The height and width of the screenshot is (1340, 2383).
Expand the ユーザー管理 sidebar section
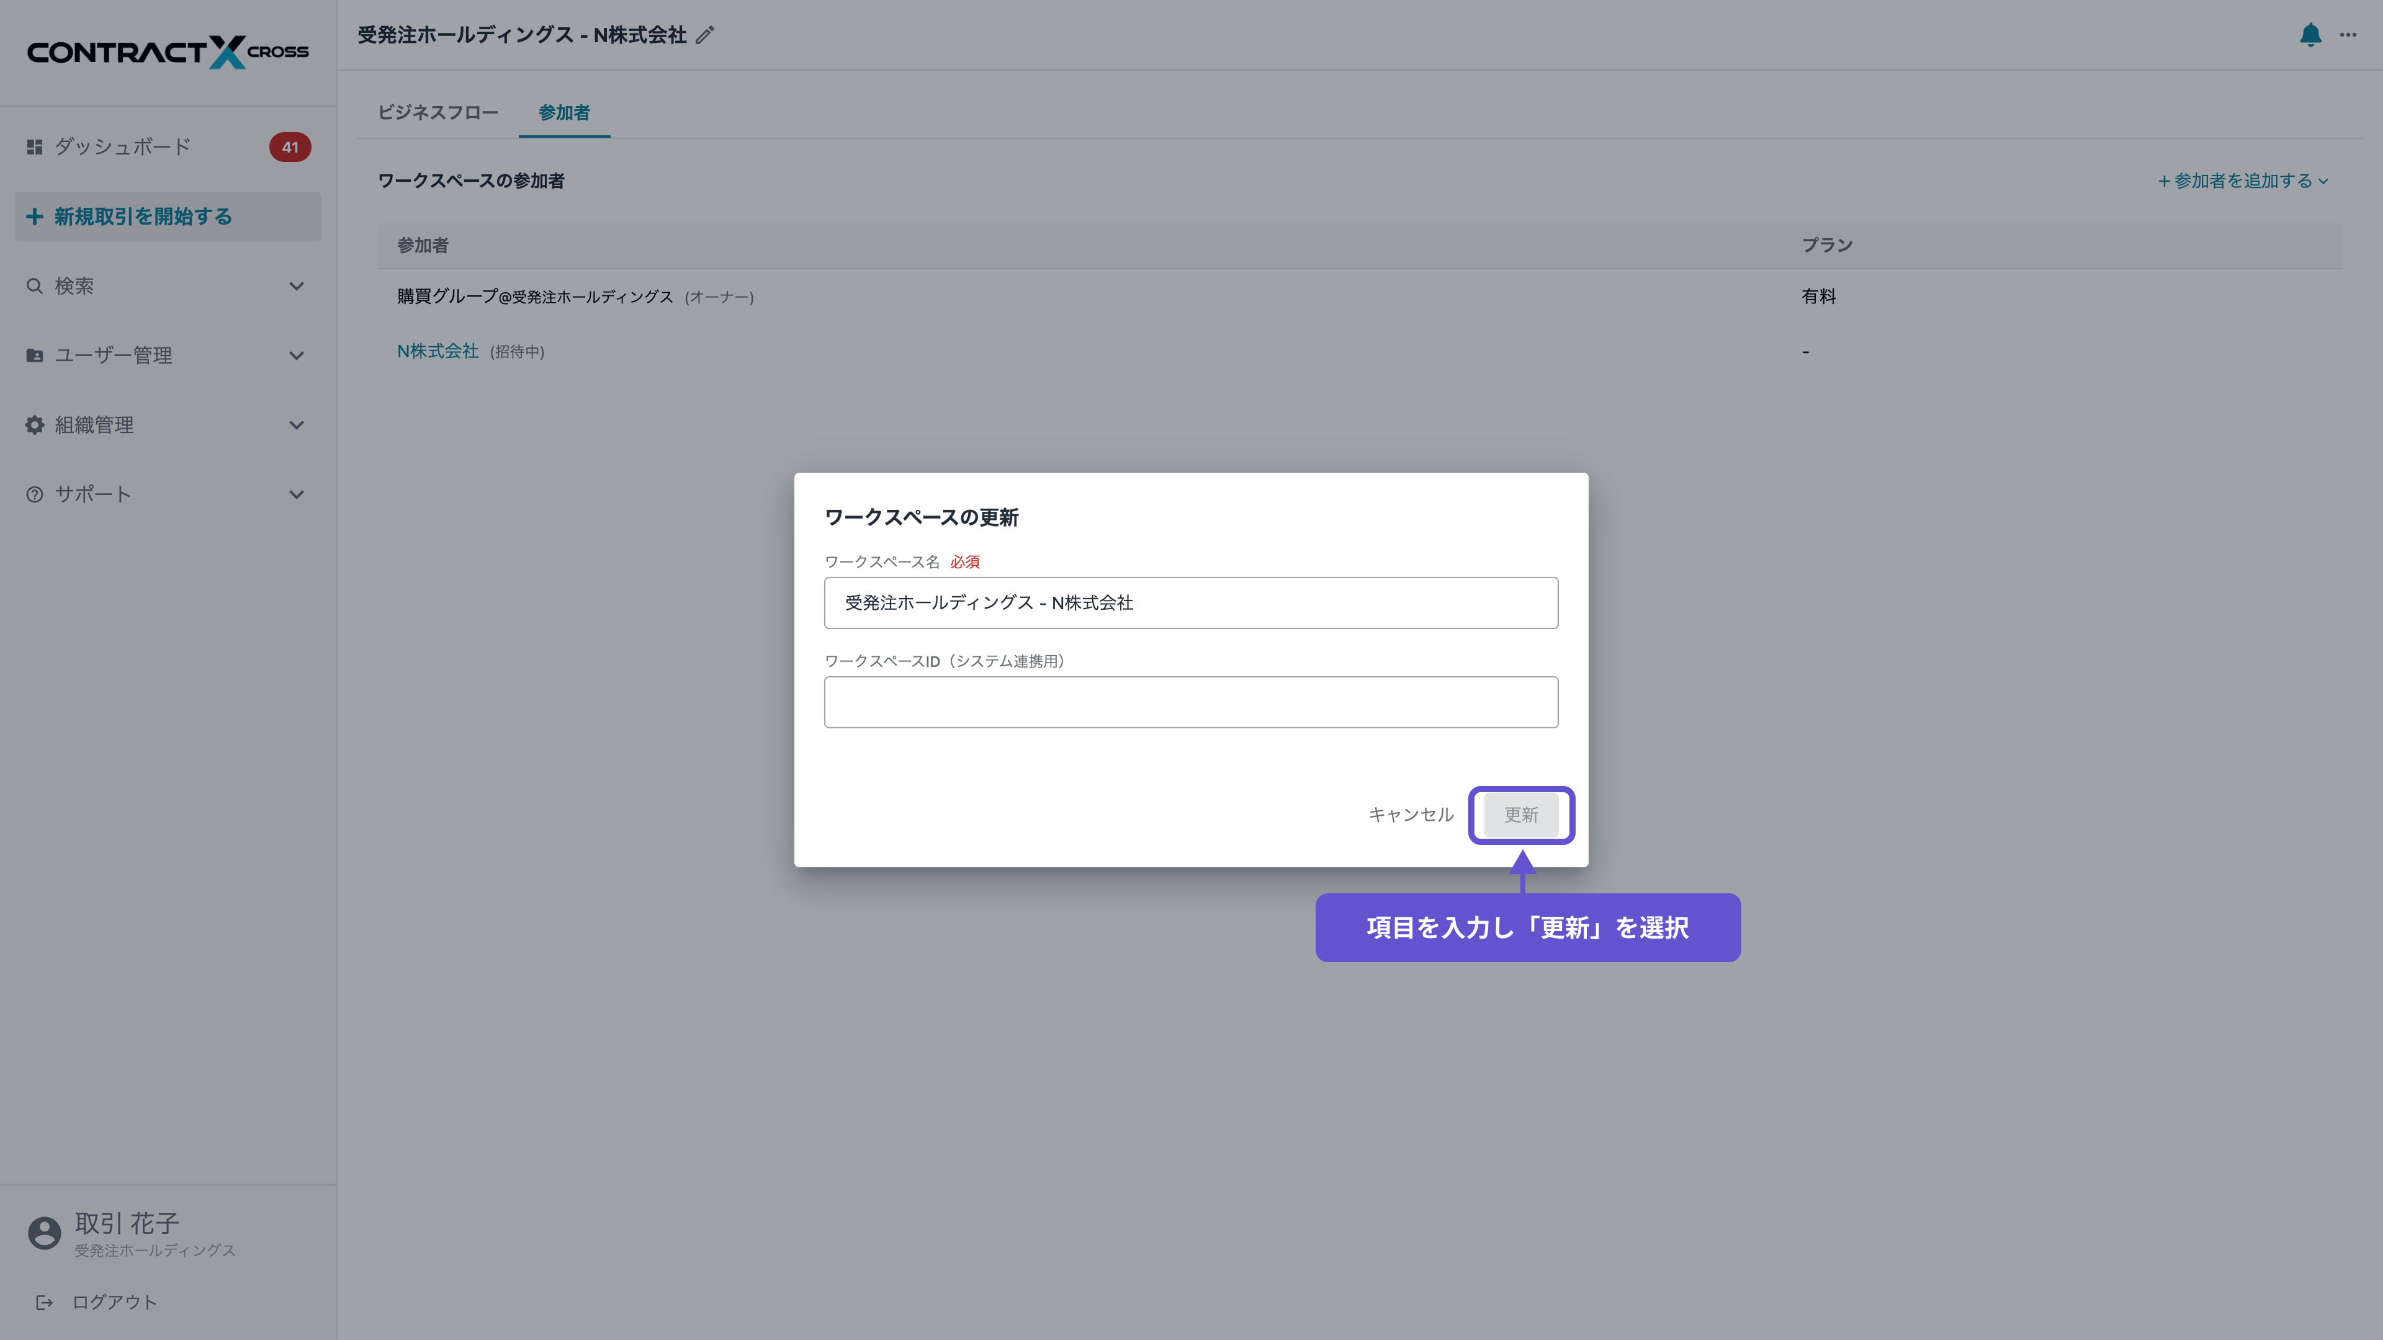tap(296, 356)
